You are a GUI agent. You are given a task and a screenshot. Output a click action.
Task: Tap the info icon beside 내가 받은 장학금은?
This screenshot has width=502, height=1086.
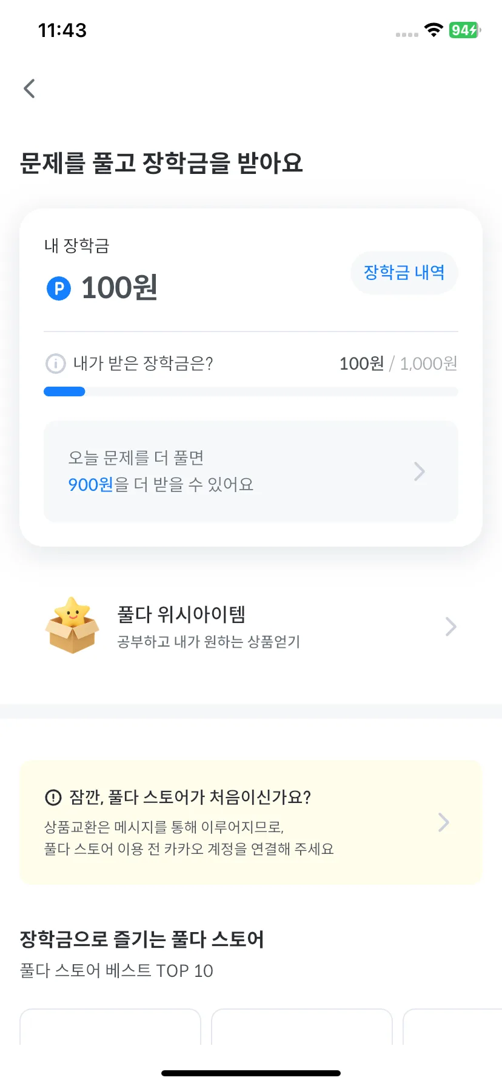point(56,364)
